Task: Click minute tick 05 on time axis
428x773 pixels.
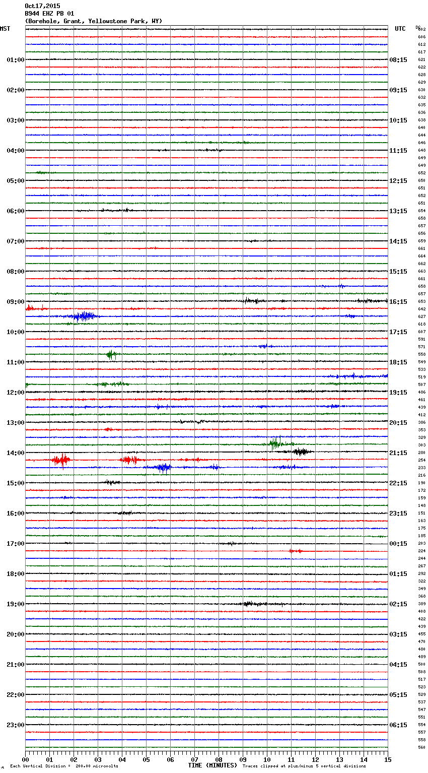Action: (x=146, y=759)
